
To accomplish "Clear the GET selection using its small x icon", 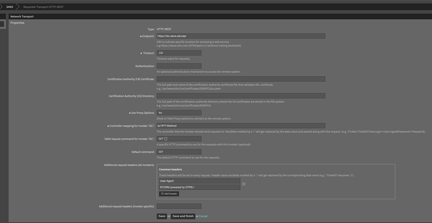I will [x=165, y=139].
